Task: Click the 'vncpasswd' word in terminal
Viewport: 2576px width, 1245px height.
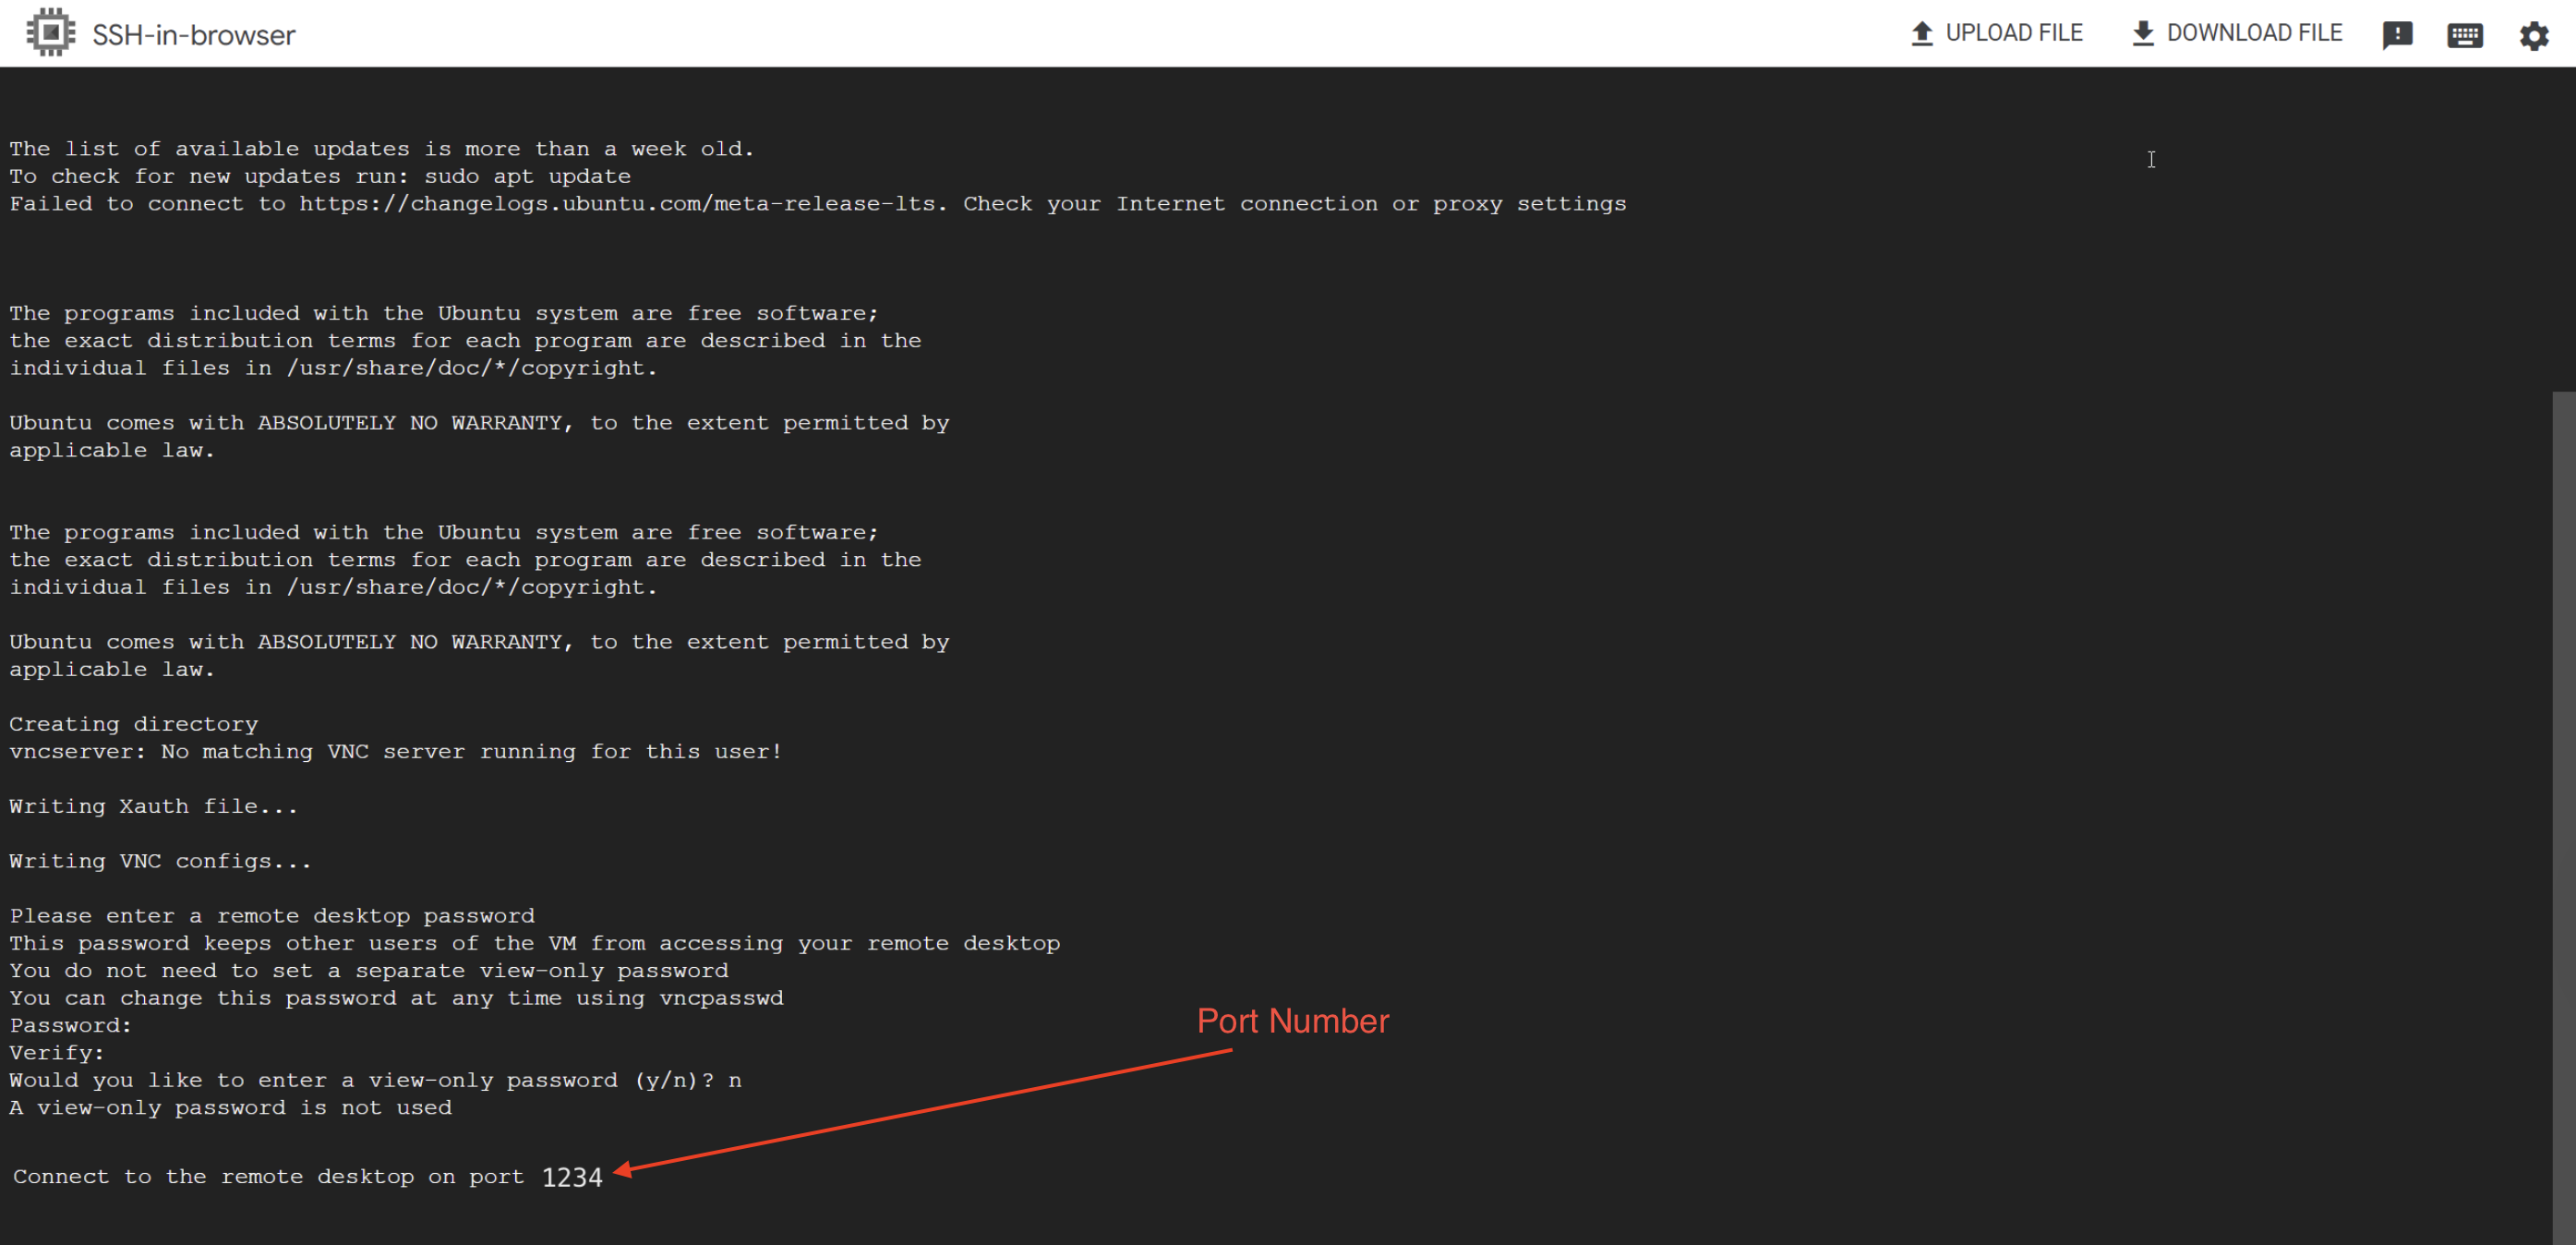Action: [721, 998]
